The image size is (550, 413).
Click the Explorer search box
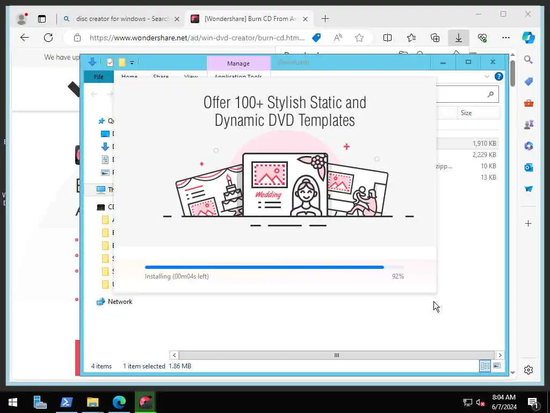click(x=467, y=94)
